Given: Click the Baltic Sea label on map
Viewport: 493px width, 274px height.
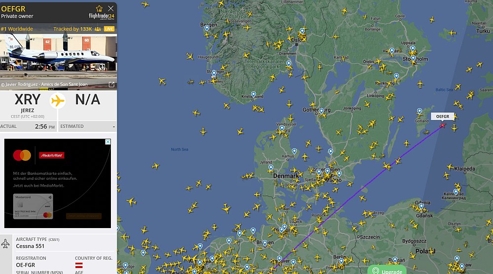Looking at the screenshot, I should click(x=444, y=90).
